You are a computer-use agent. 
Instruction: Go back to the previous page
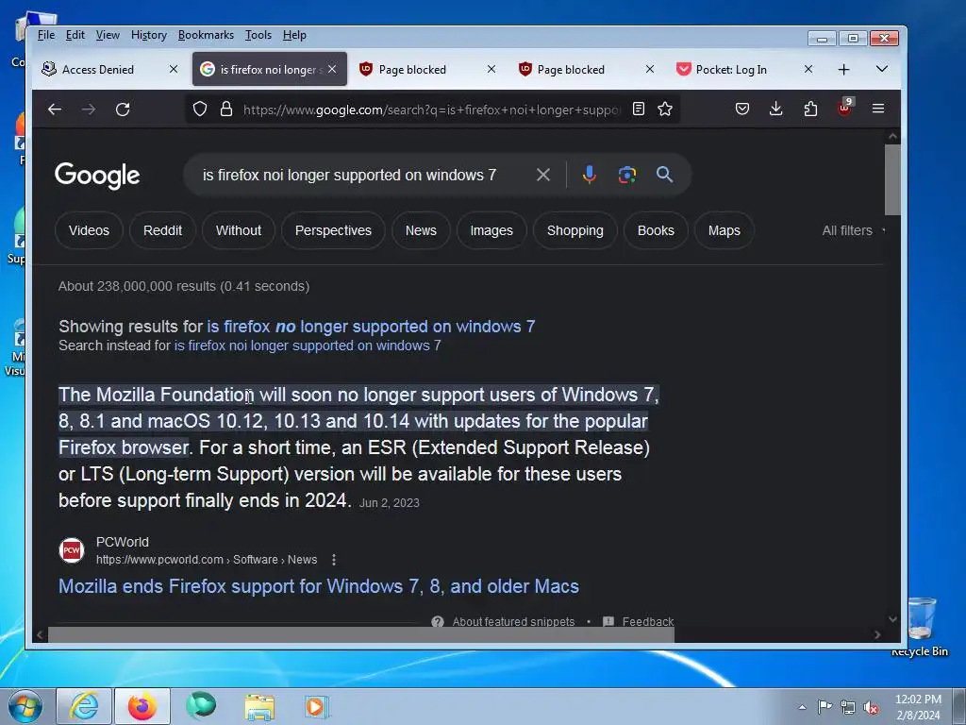[x=55, y=110]
